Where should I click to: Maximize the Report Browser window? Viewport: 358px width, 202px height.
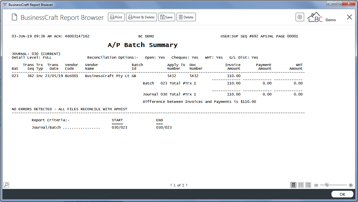tap(338, 3)
